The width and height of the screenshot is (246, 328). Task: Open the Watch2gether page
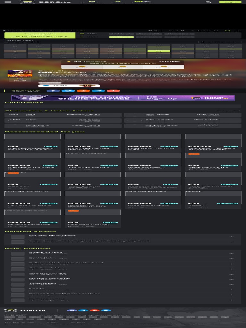click(x=92, y=2)
